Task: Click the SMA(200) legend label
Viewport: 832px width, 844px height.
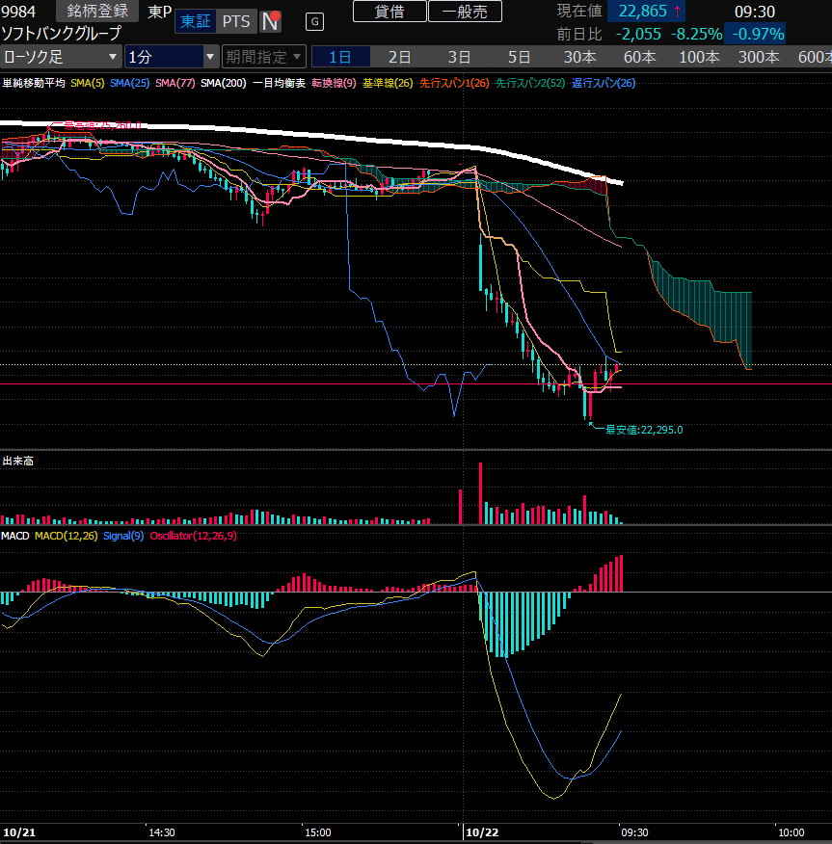Action: pos(223,84)
